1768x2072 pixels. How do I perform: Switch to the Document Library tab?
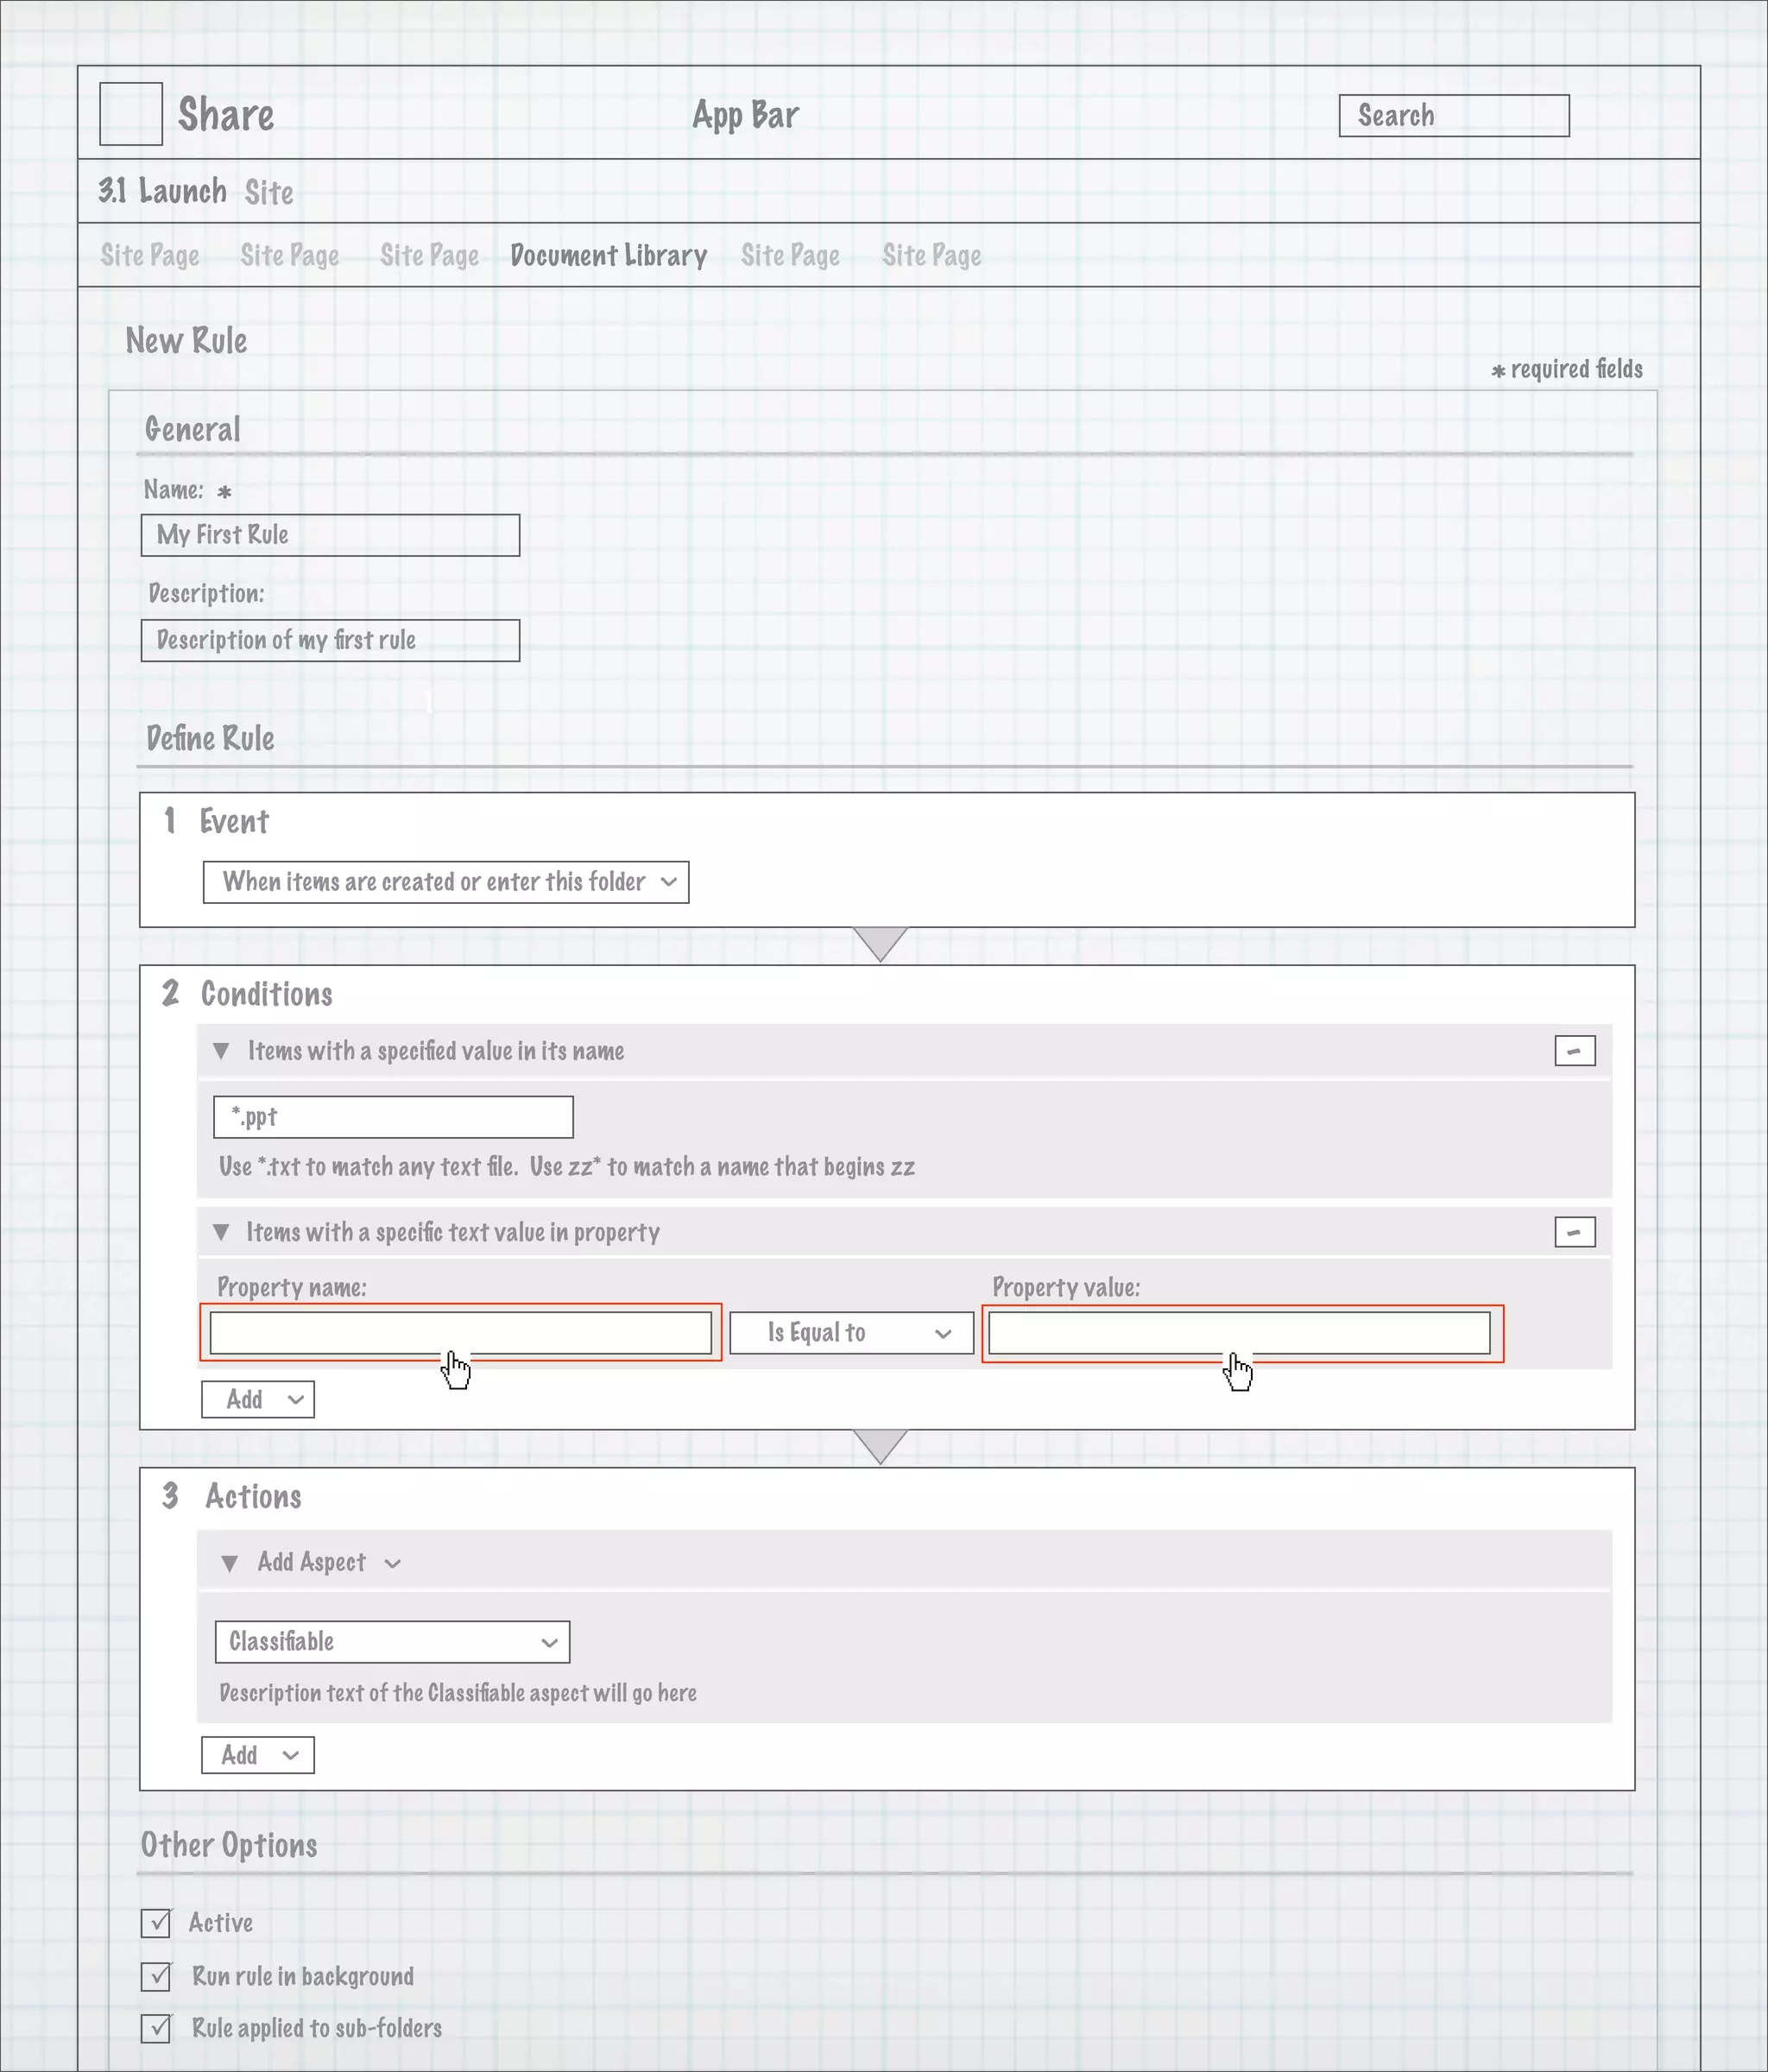point(608,256)
